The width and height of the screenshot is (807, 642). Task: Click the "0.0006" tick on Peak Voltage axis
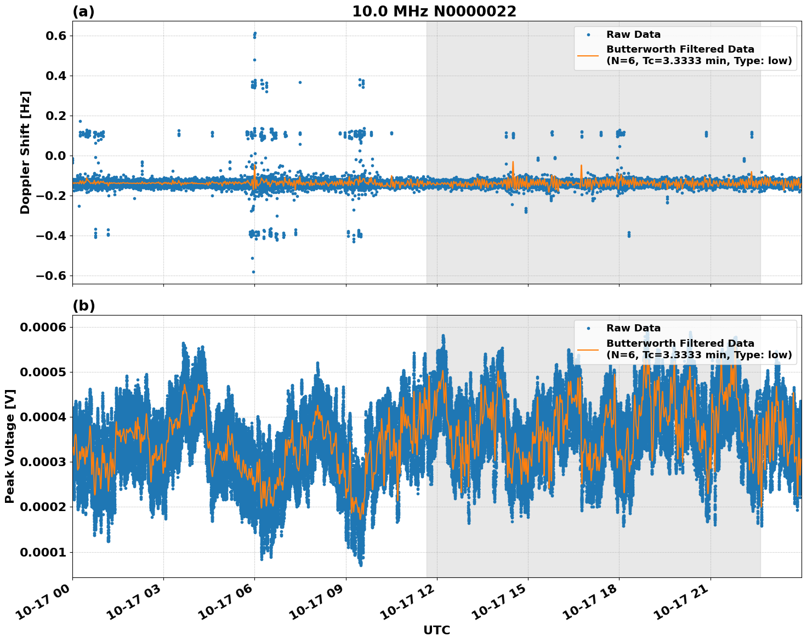click(43, 327)
